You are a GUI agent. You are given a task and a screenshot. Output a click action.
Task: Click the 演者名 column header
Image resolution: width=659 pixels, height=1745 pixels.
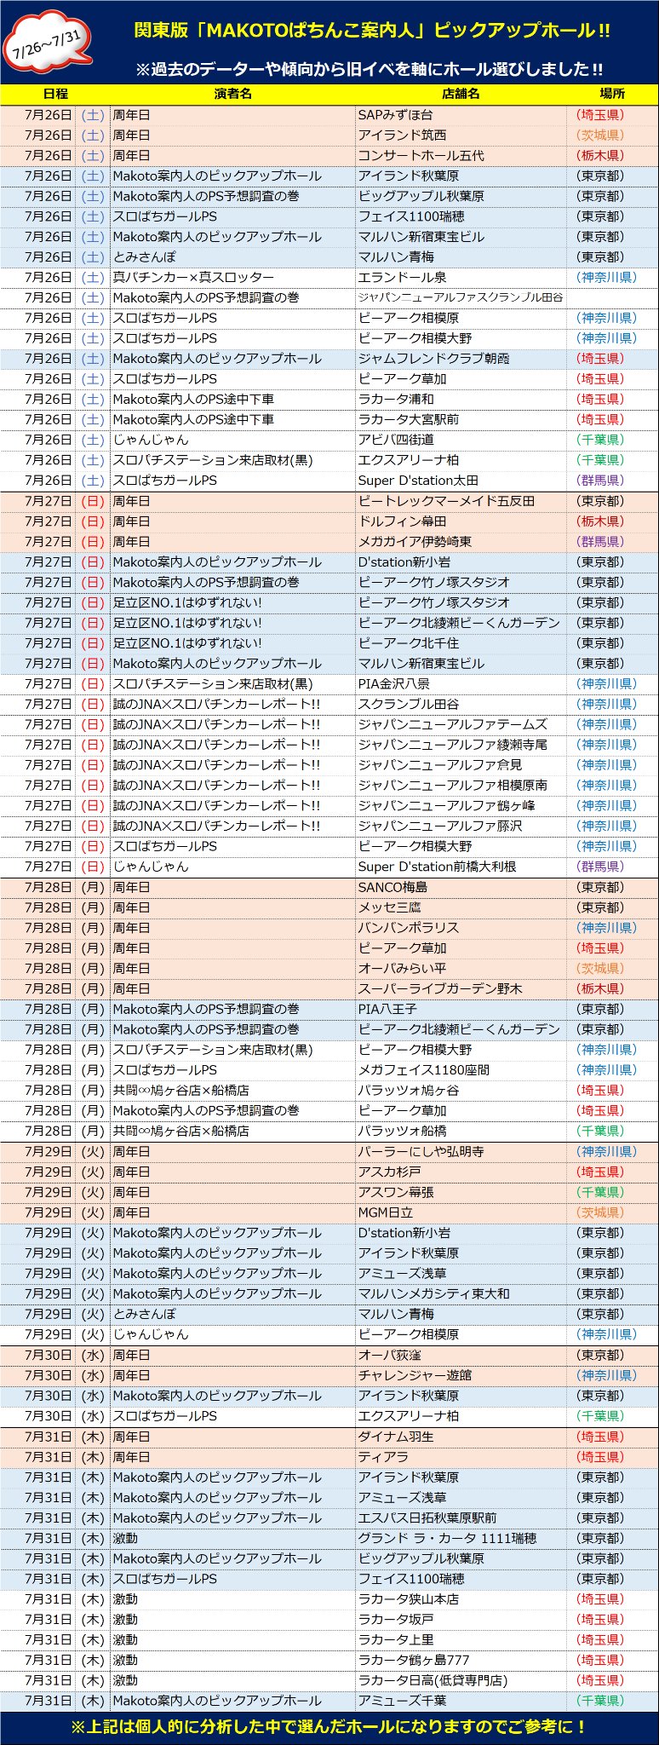[232, 94]
